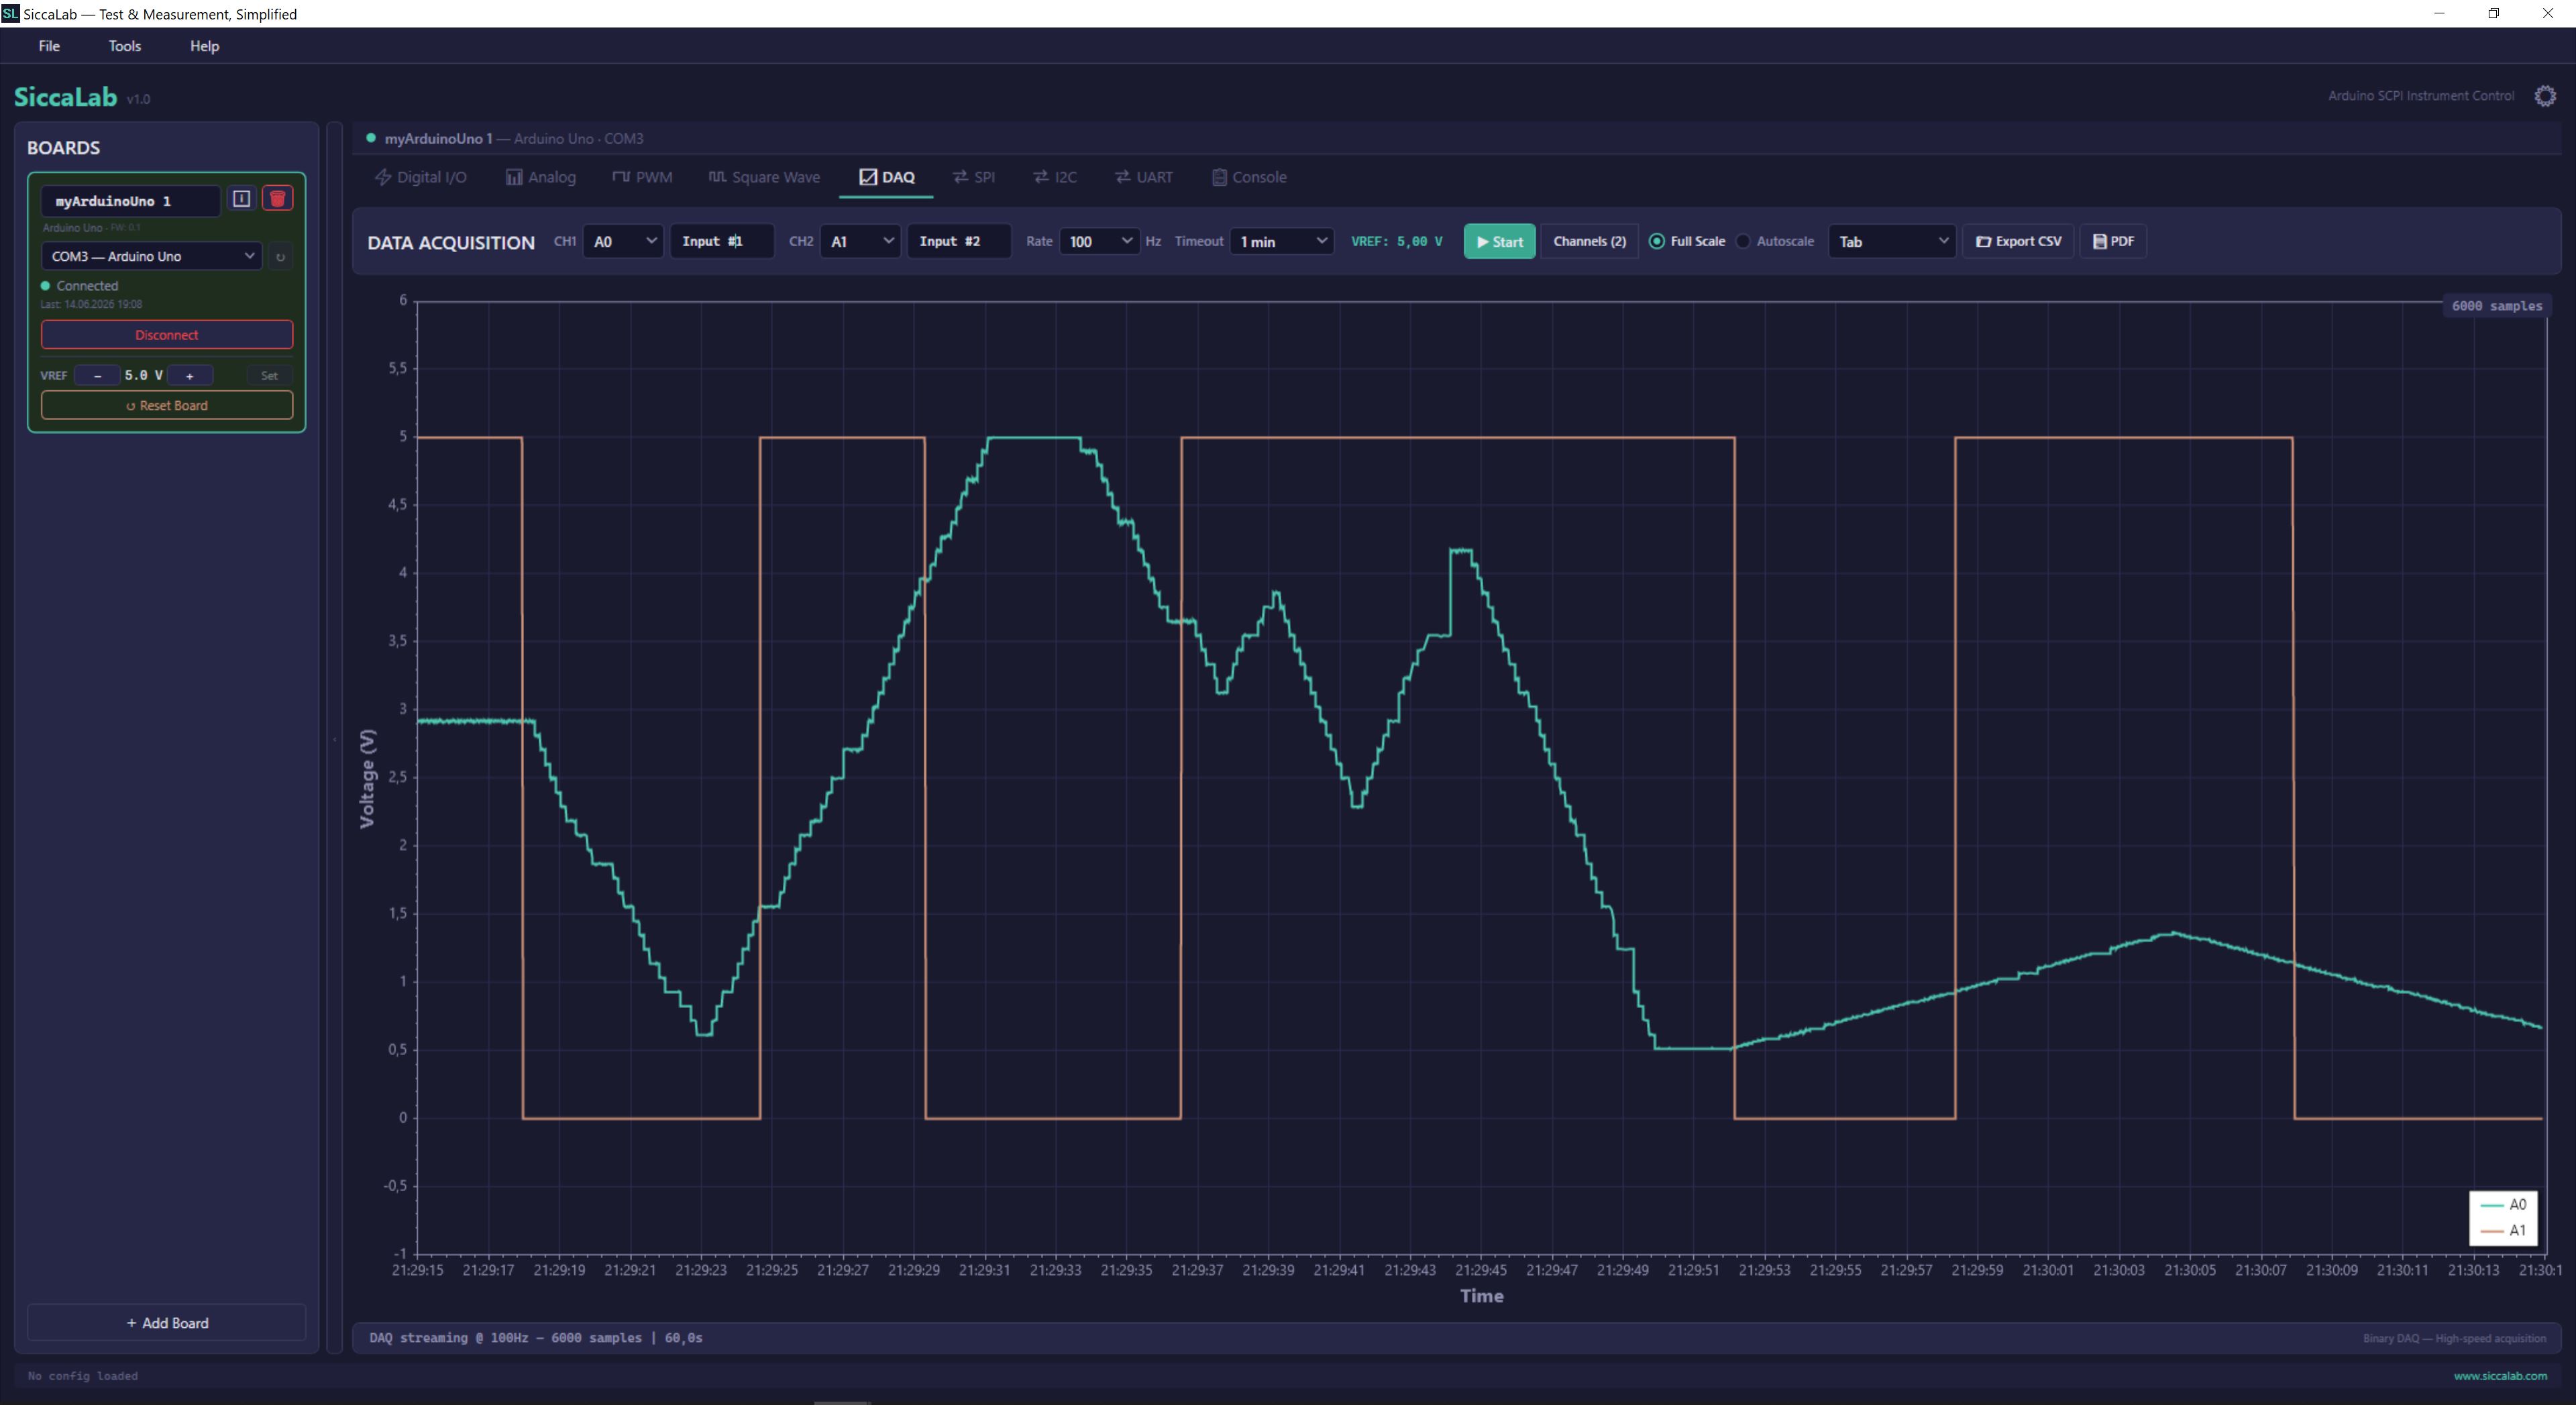Viewport: 2576px width, 1405px height.
Task: Click the Channels (2) button
Action: (1589, 241)
